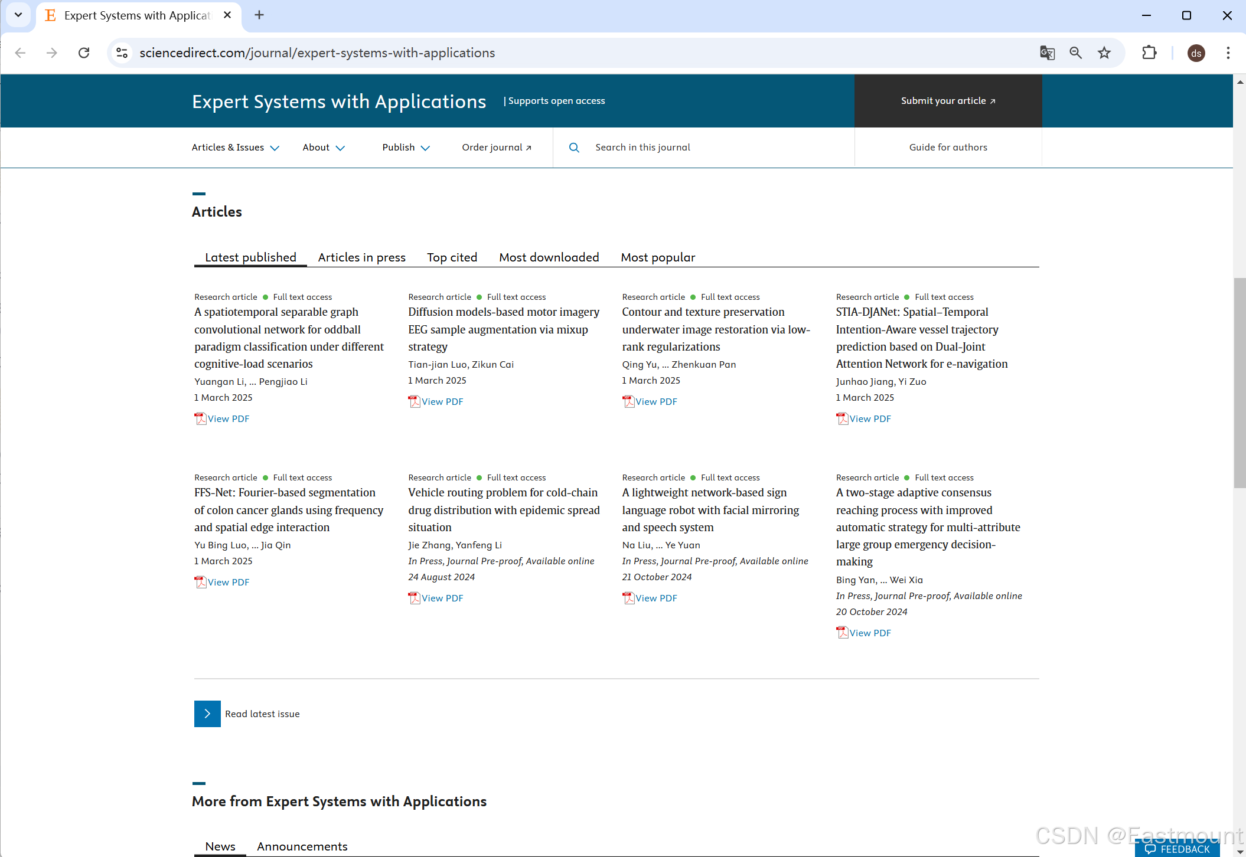Click the blue Read latest issue arrow
The image size is (1246, 857).
click(207, 714)
